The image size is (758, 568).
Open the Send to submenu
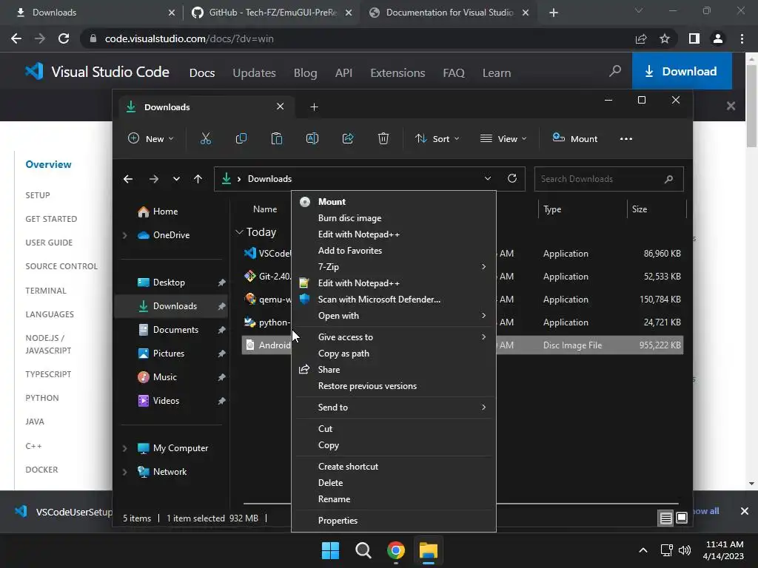(x=394, y=408)
